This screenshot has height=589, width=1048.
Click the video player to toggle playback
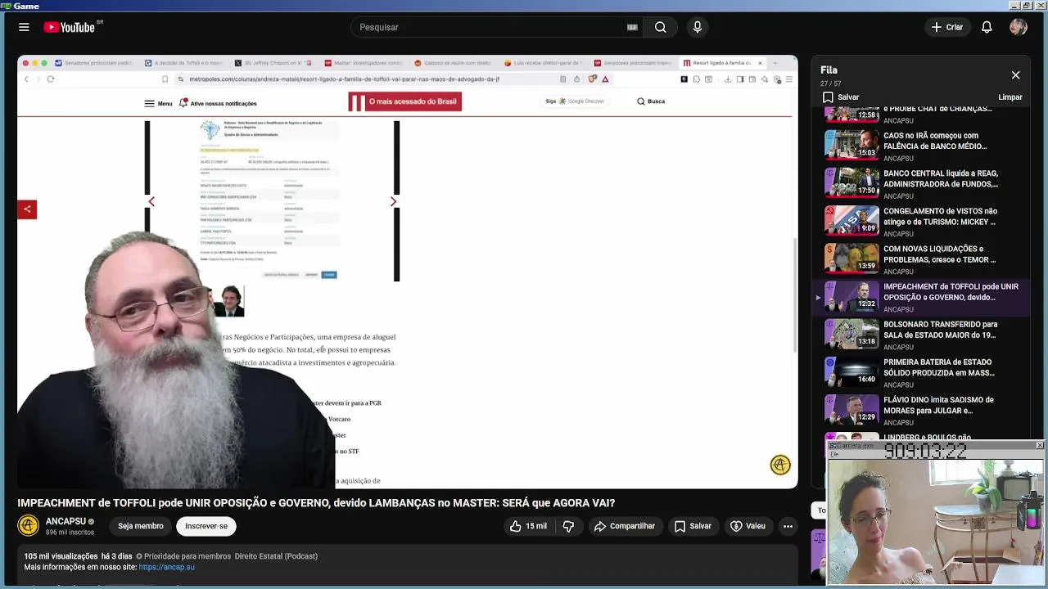click(408, 272)
